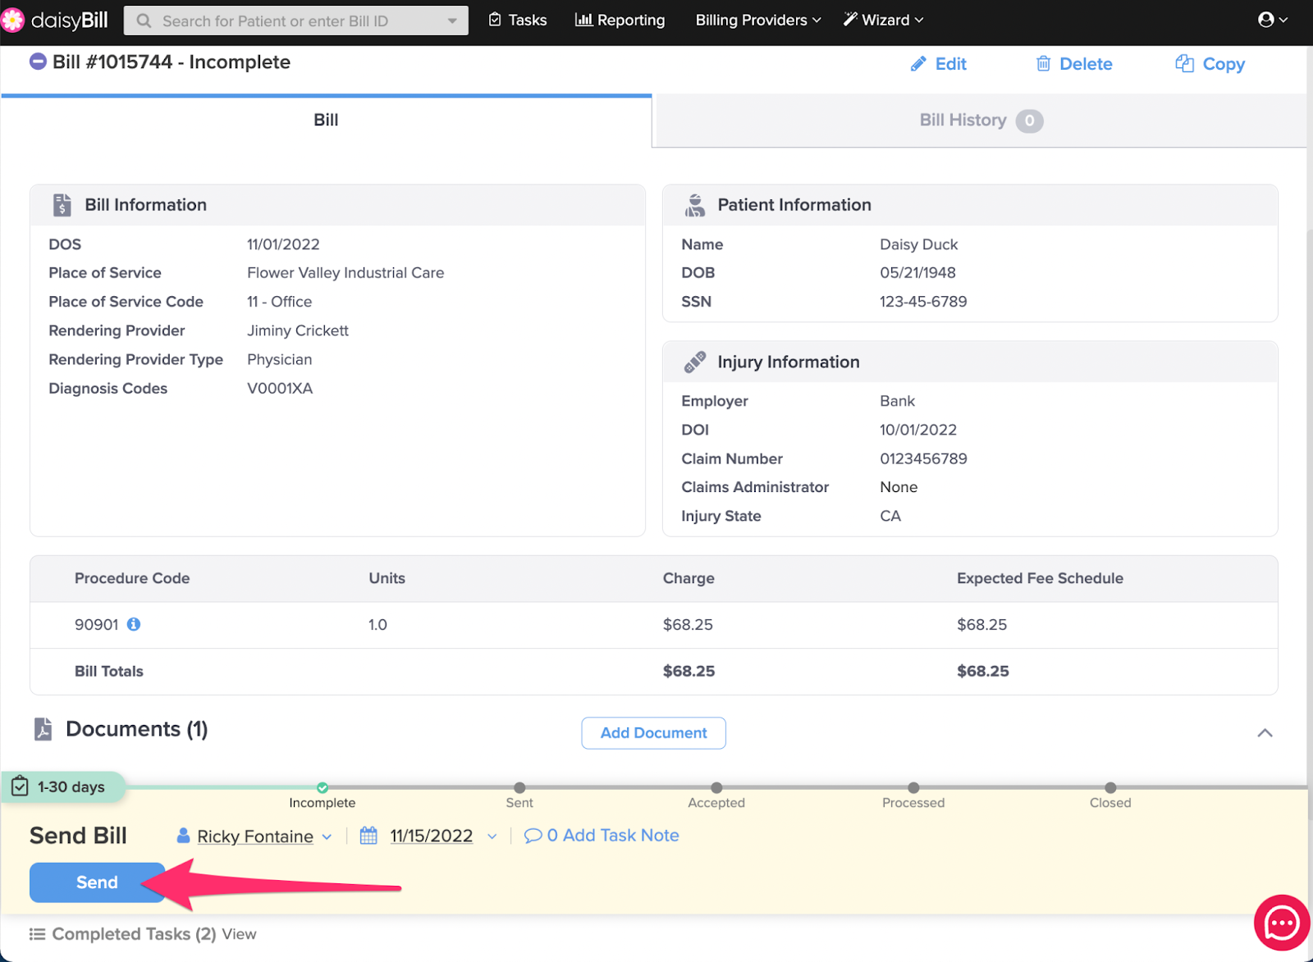Click the Completed Tasks list icon
This screenshot has width=1313, height=962.
(x=37, y=934)
